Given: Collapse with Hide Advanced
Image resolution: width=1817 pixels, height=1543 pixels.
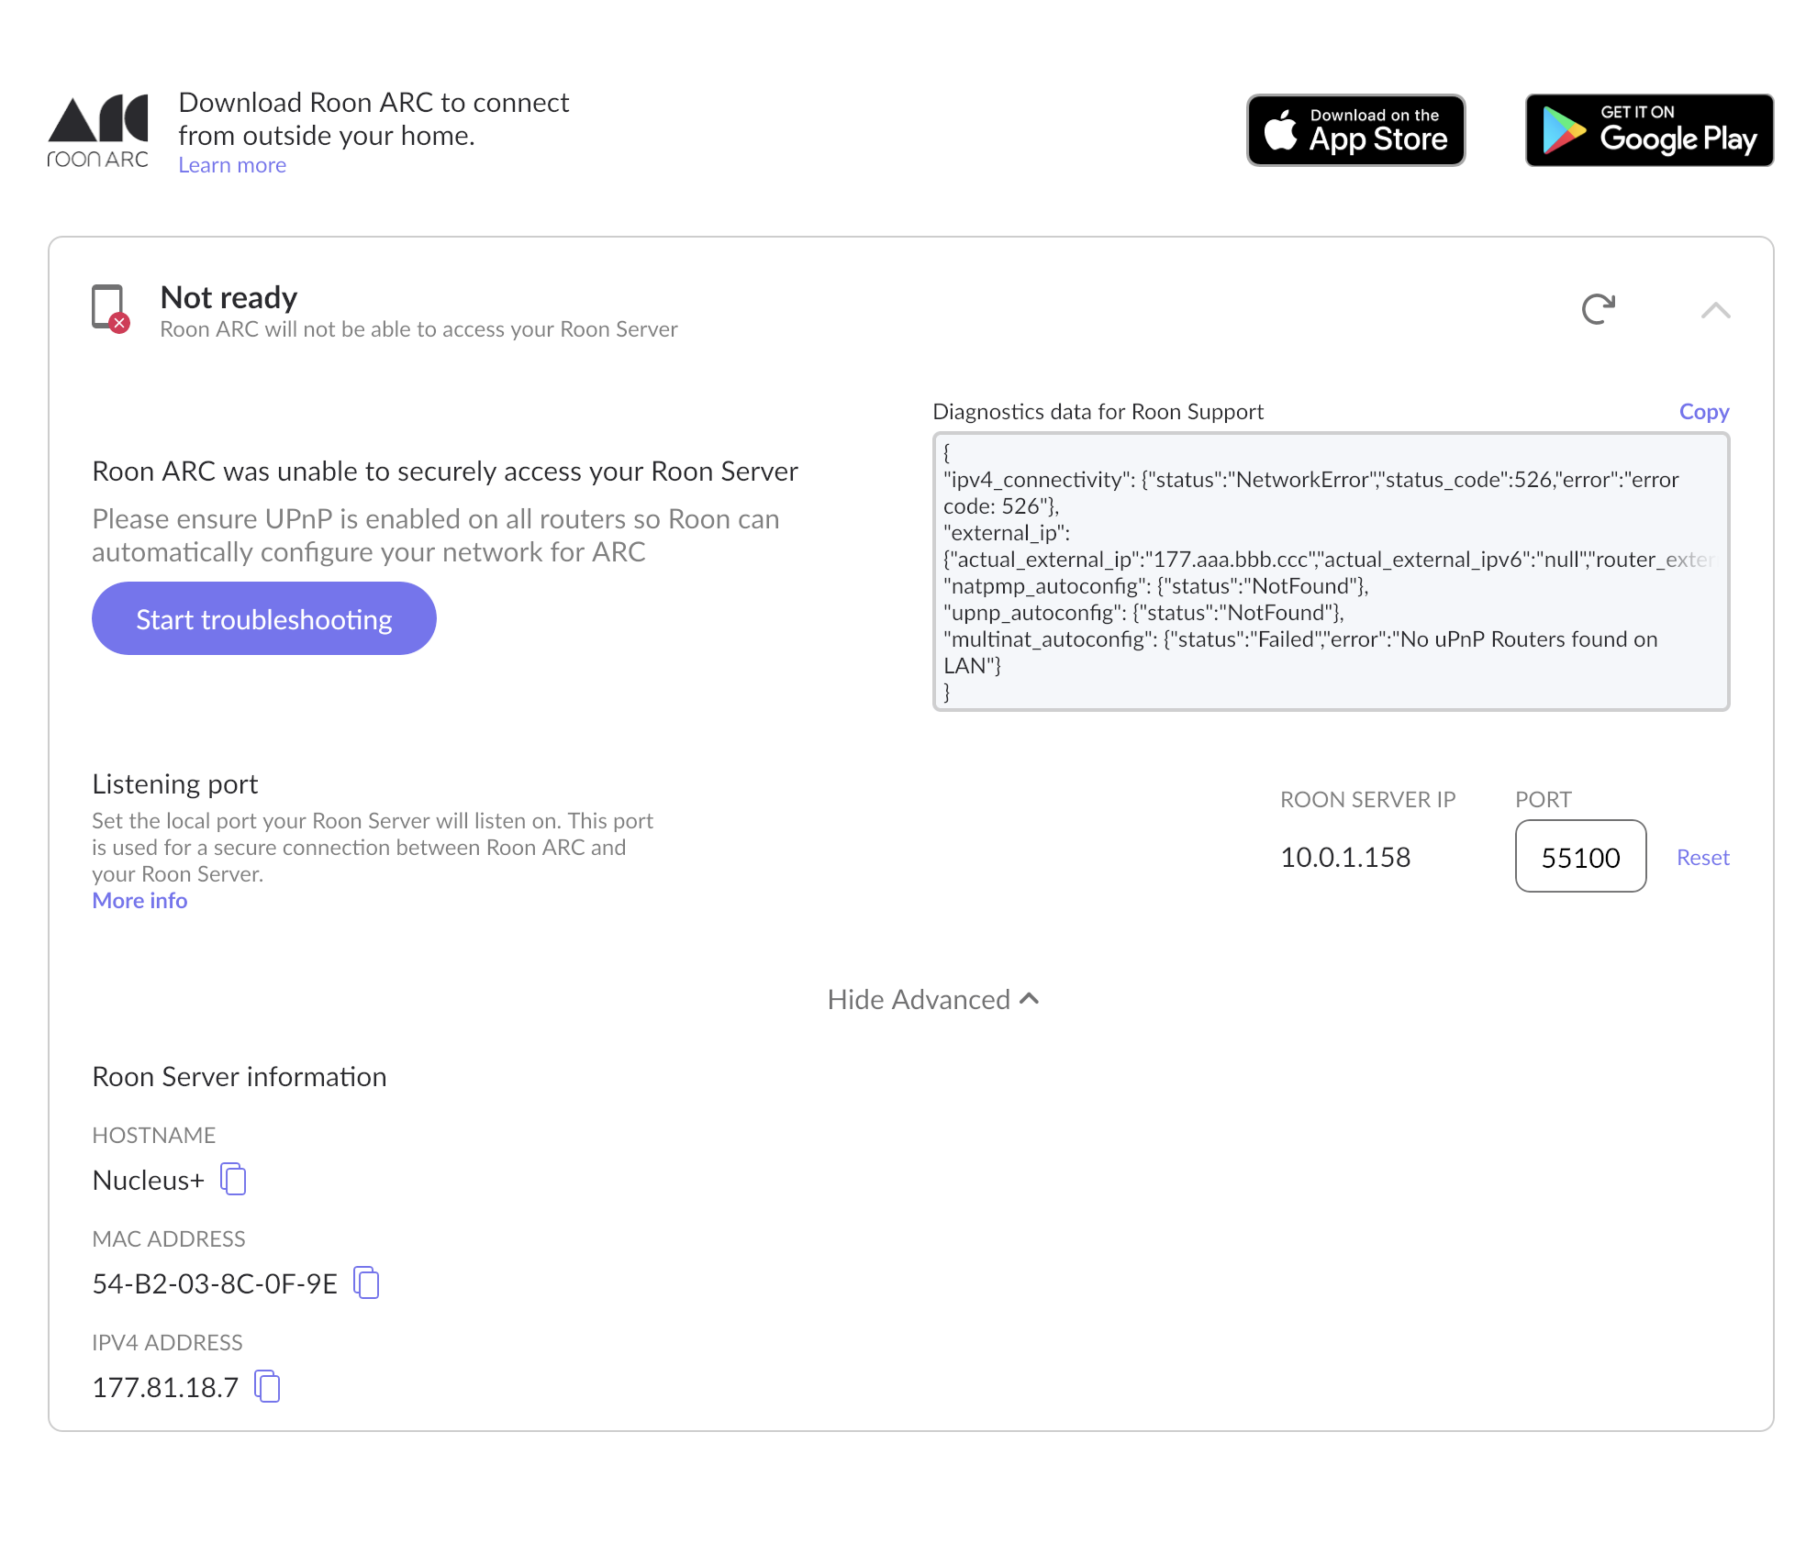Looking at the screenshot, I should (932, 999).
